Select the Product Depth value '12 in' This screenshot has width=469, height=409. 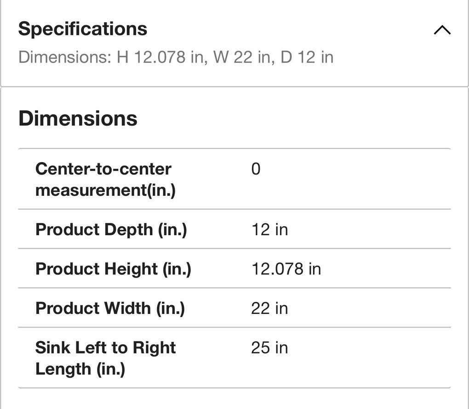(x=269, y=229)
